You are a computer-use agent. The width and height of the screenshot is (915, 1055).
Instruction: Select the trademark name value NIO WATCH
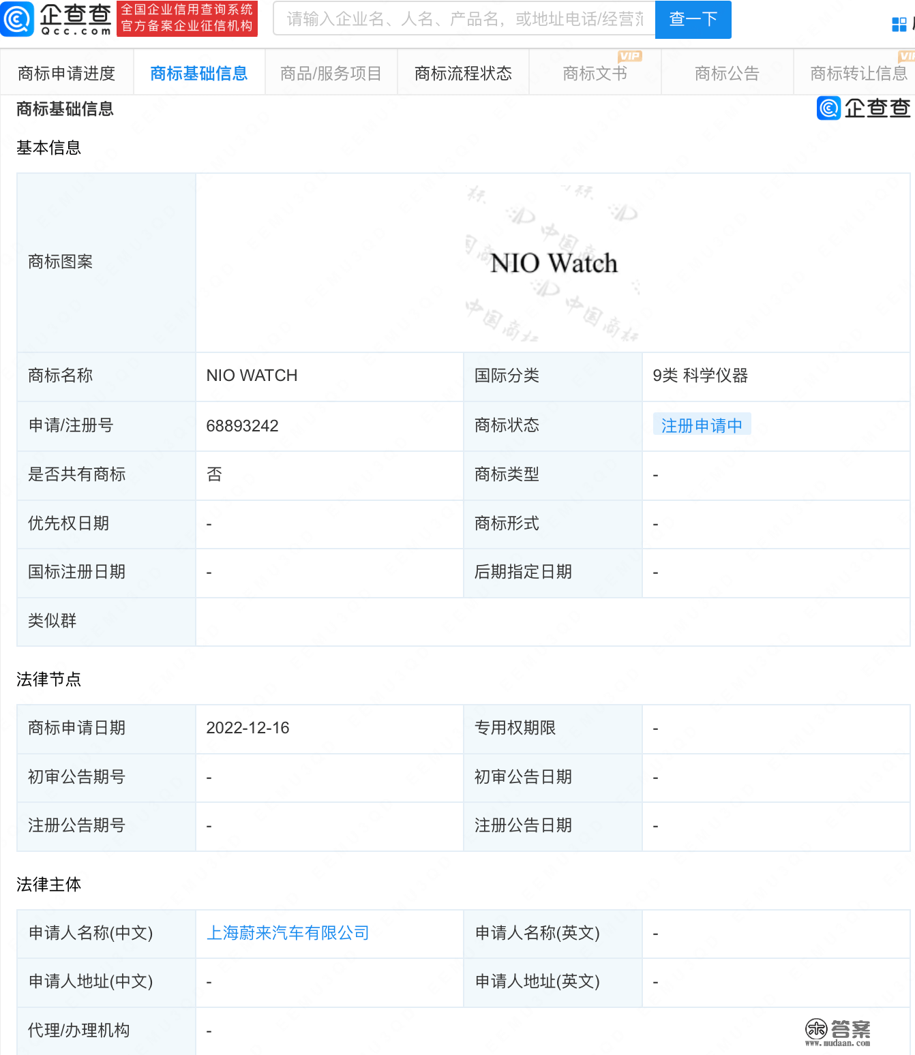252,376
